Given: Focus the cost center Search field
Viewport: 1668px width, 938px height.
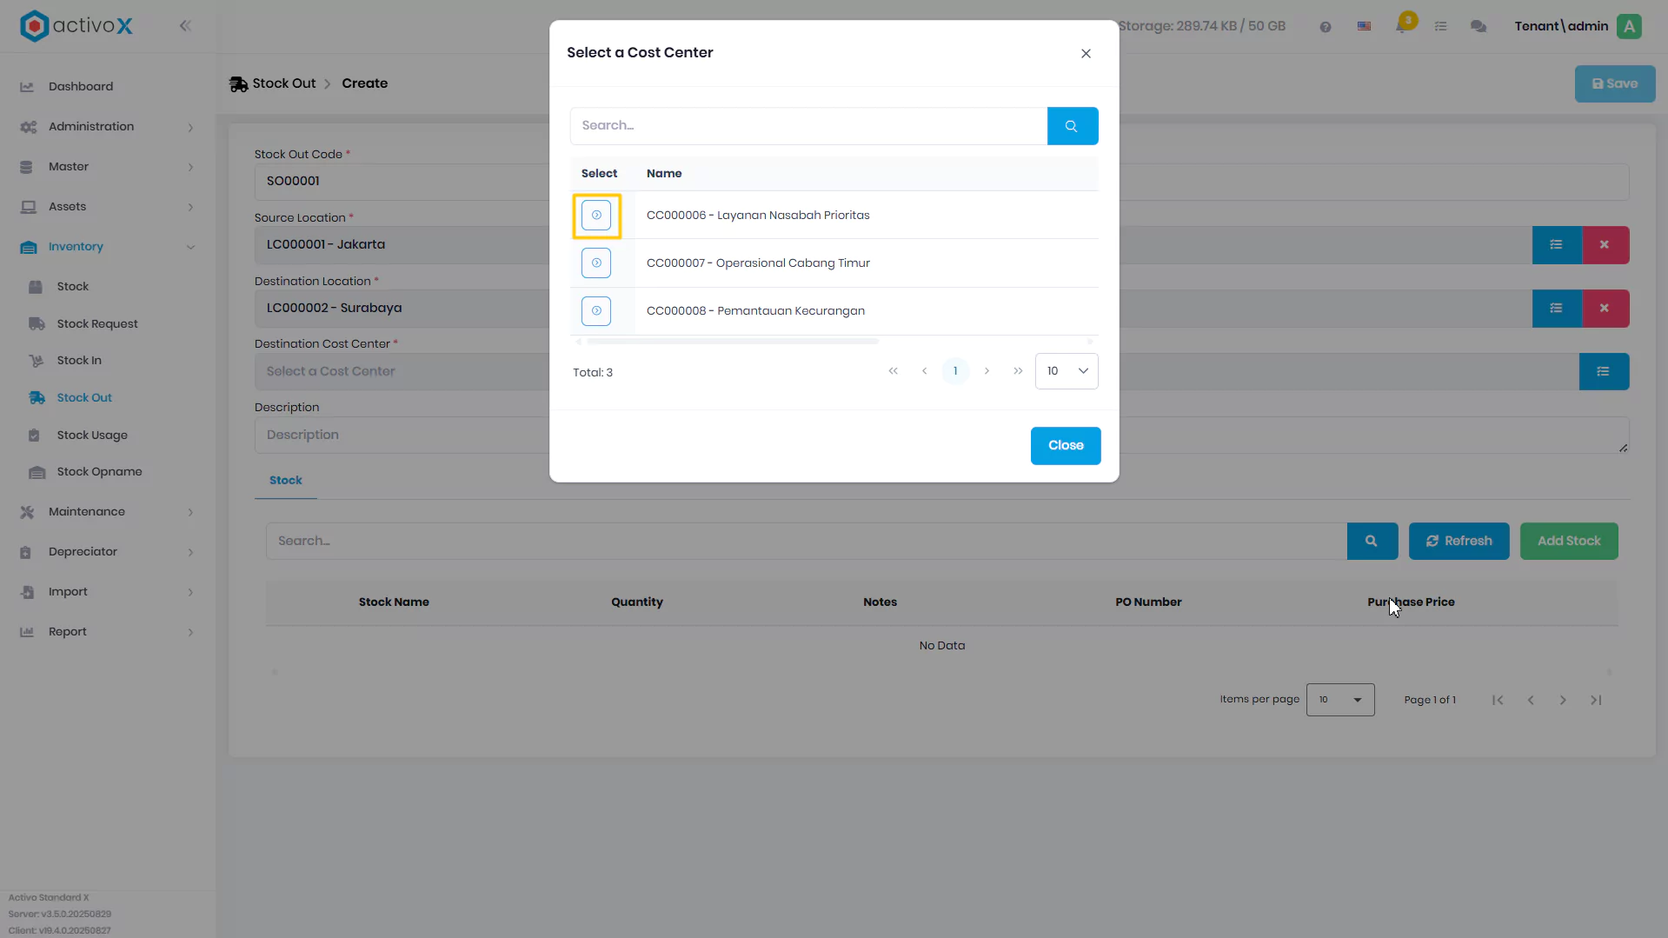Looking at the screenshot, I should tap(808, 126).
